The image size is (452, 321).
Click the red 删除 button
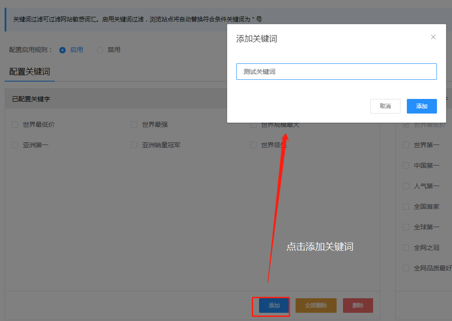click(x=358, y=305)
